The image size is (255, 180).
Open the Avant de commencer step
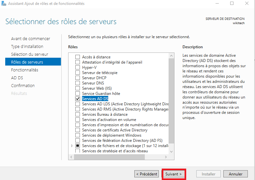coord(30,39)
